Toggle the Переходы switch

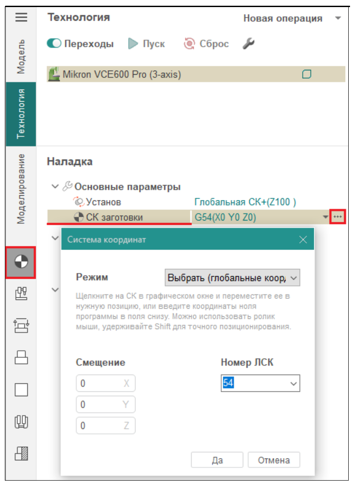click(x=54, y=44)
